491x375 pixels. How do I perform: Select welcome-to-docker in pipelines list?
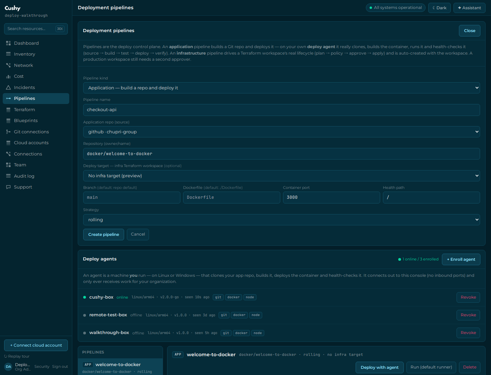coord(120,367)
